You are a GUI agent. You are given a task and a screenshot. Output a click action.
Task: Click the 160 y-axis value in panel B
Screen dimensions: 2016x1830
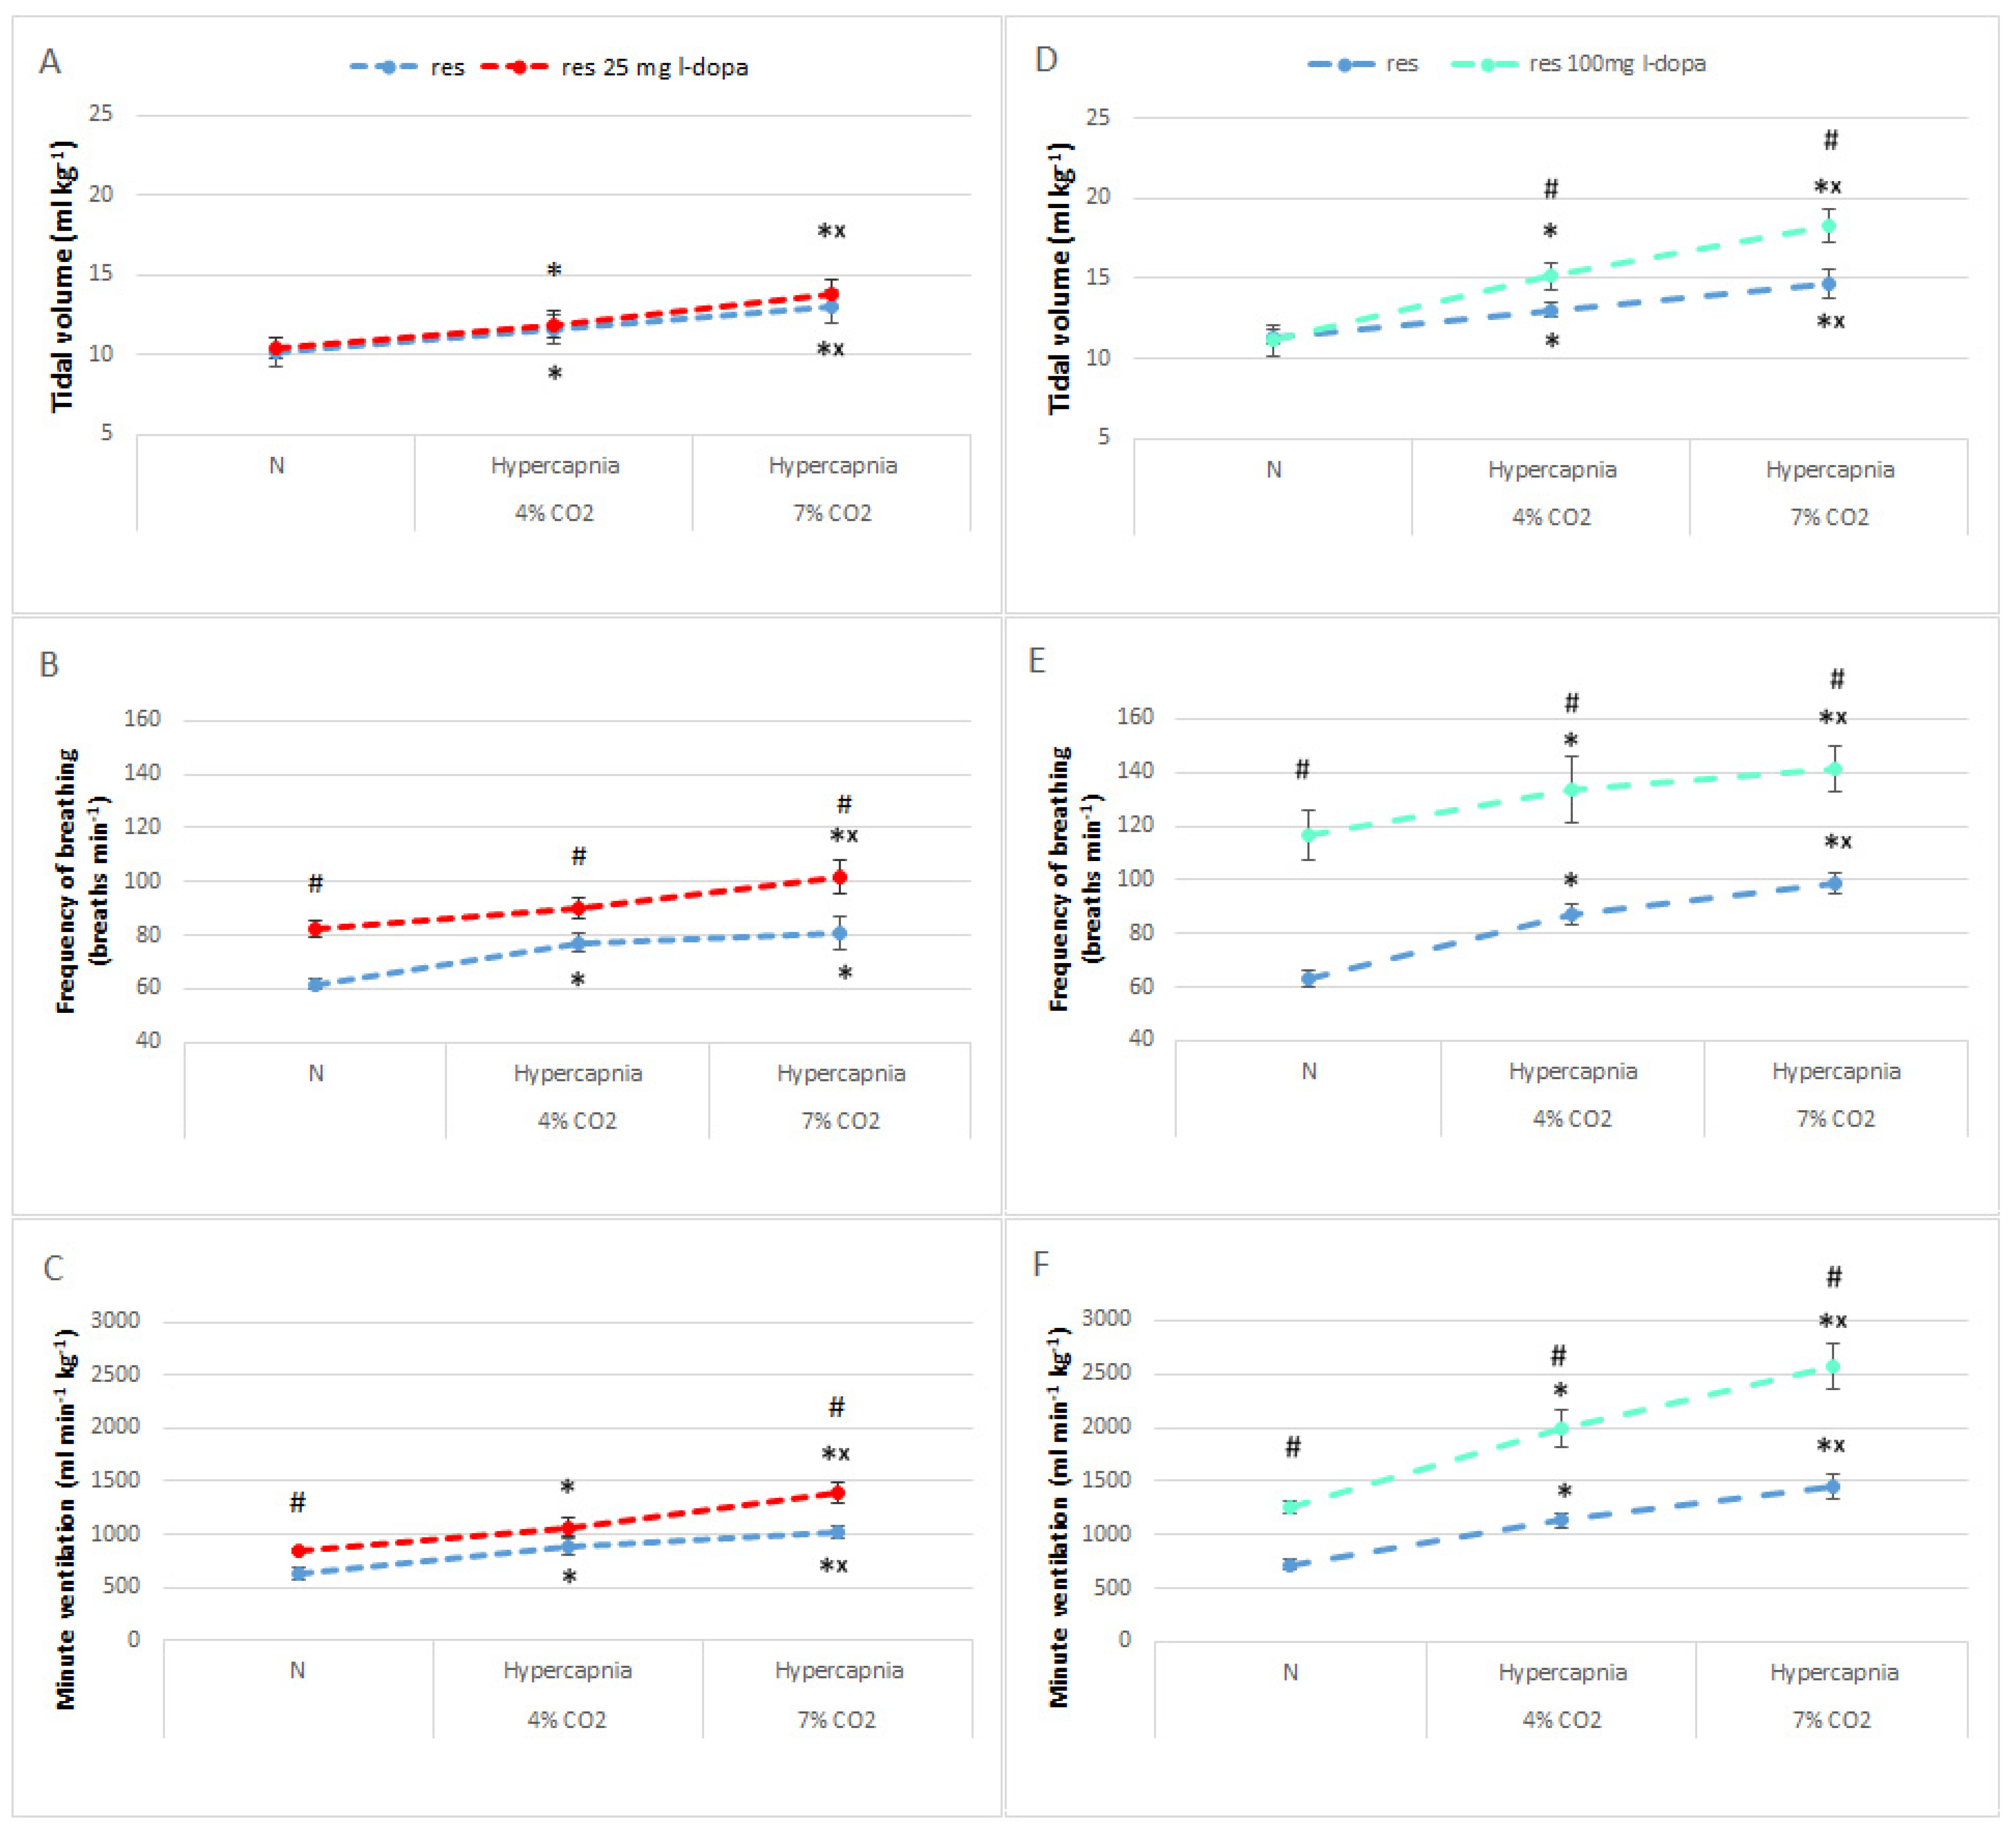point(142,718)
